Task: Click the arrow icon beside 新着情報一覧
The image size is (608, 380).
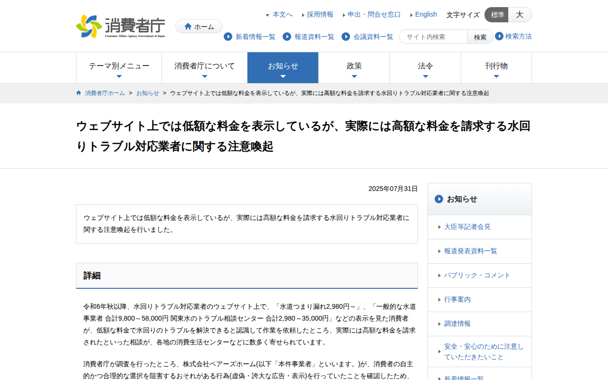Action: point(228,37)
